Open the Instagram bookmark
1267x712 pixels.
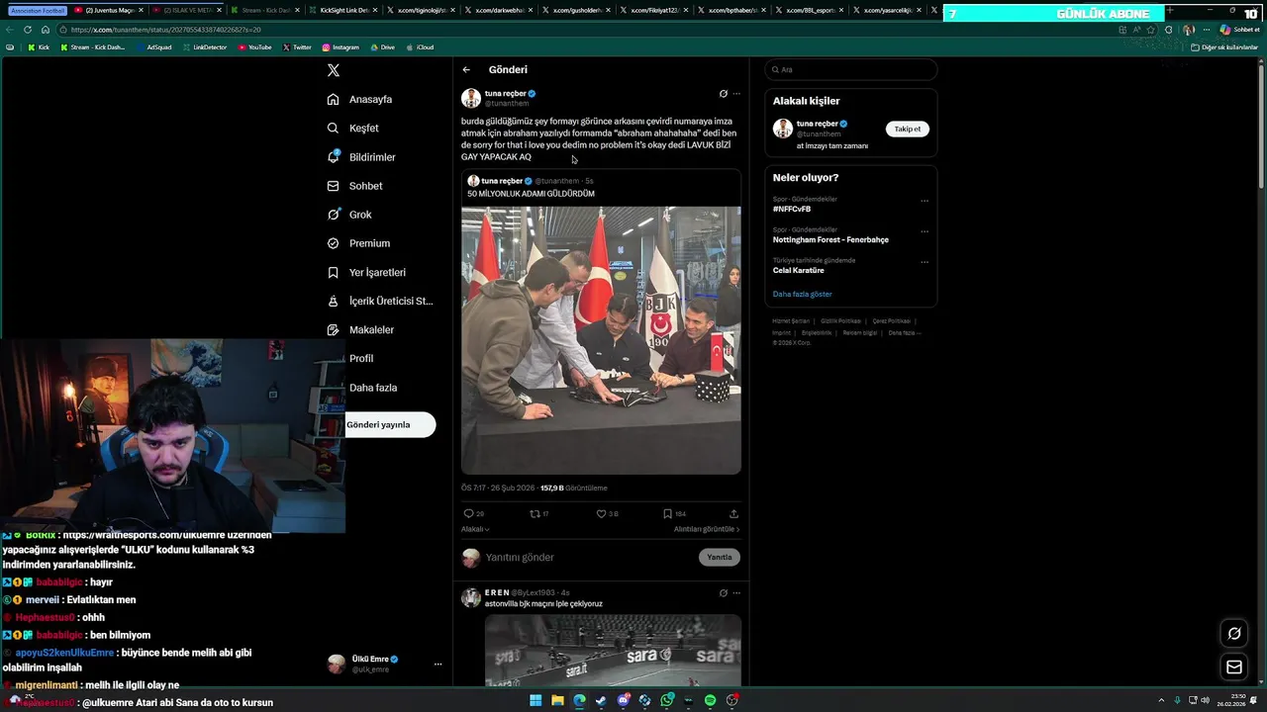pos(340,47)
